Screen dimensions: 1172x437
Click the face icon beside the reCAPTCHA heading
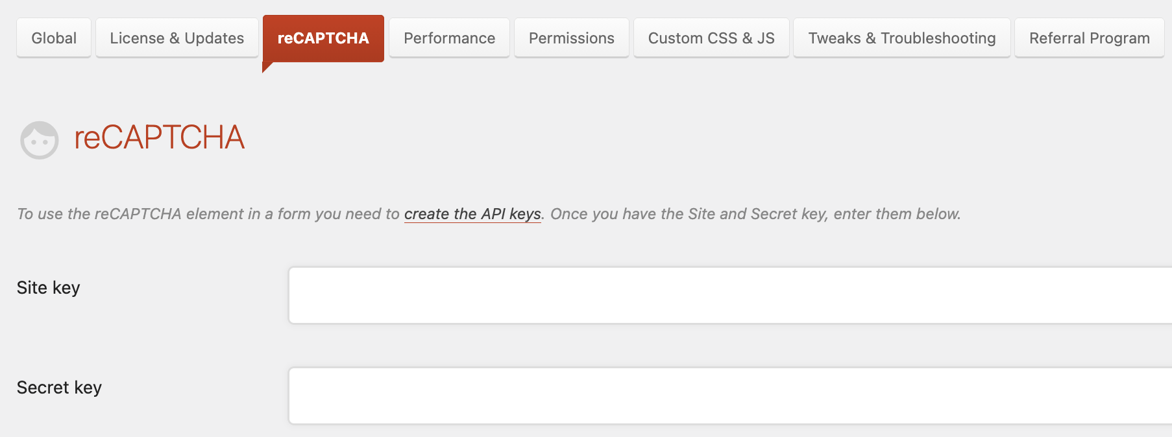[x=40, y=139]
